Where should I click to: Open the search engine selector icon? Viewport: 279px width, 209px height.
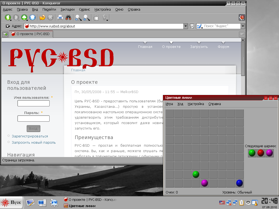point(200,26)
